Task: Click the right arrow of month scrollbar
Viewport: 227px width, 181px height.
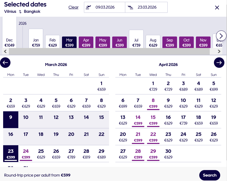Action: pos(219,51)
